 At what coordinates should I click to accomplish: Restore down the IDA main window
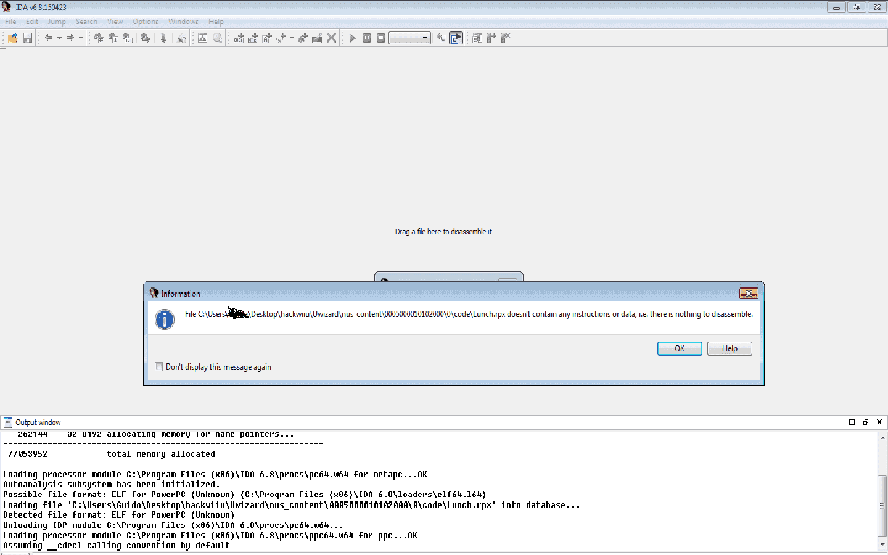click(x=857, y=7)
